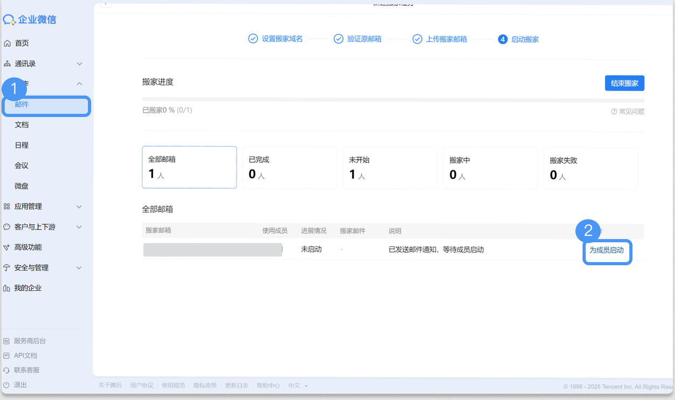Expand the 安全与管理 chevron
This screenshot has width=675, height=400.
tap(79, 268)
